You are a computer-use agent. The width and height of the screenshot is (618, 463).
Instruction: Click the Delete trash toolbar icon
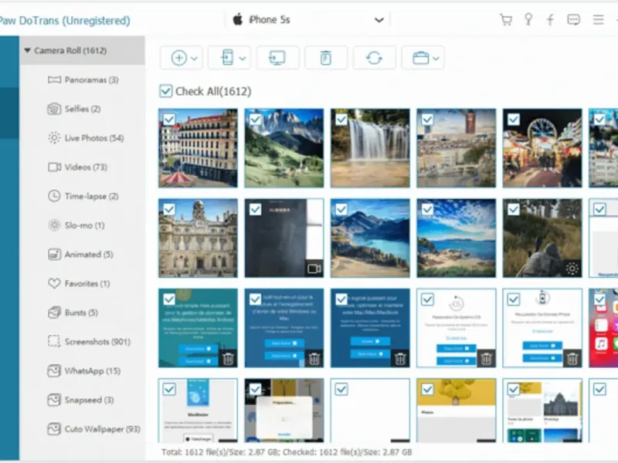[x=325, y=58]
